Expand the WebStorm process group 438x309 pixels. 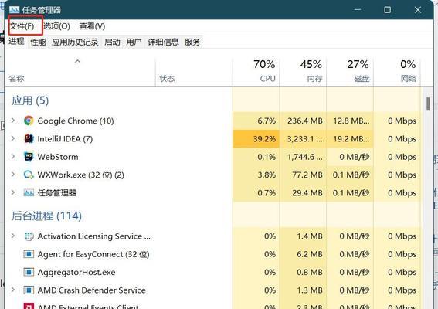pos(13,157)
